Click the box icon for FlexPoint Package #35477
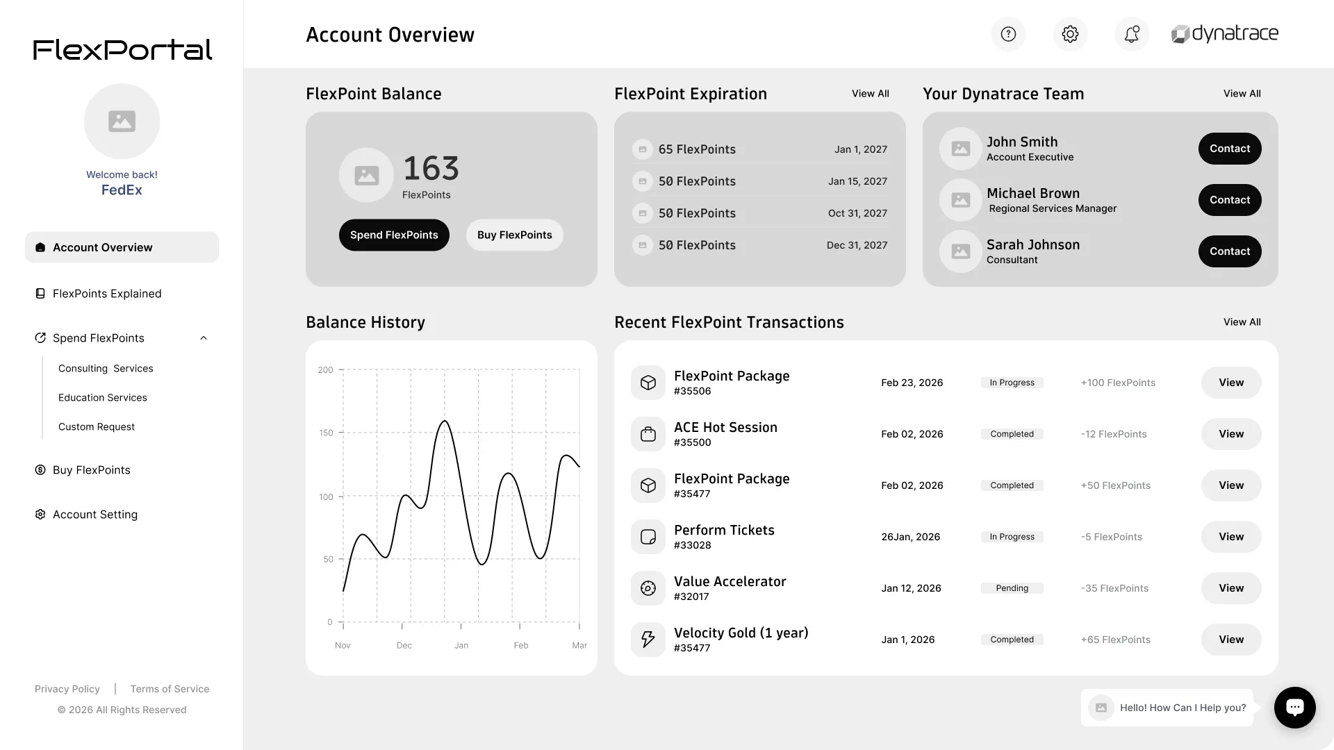 pyautogui.click(x=648, y=485)
